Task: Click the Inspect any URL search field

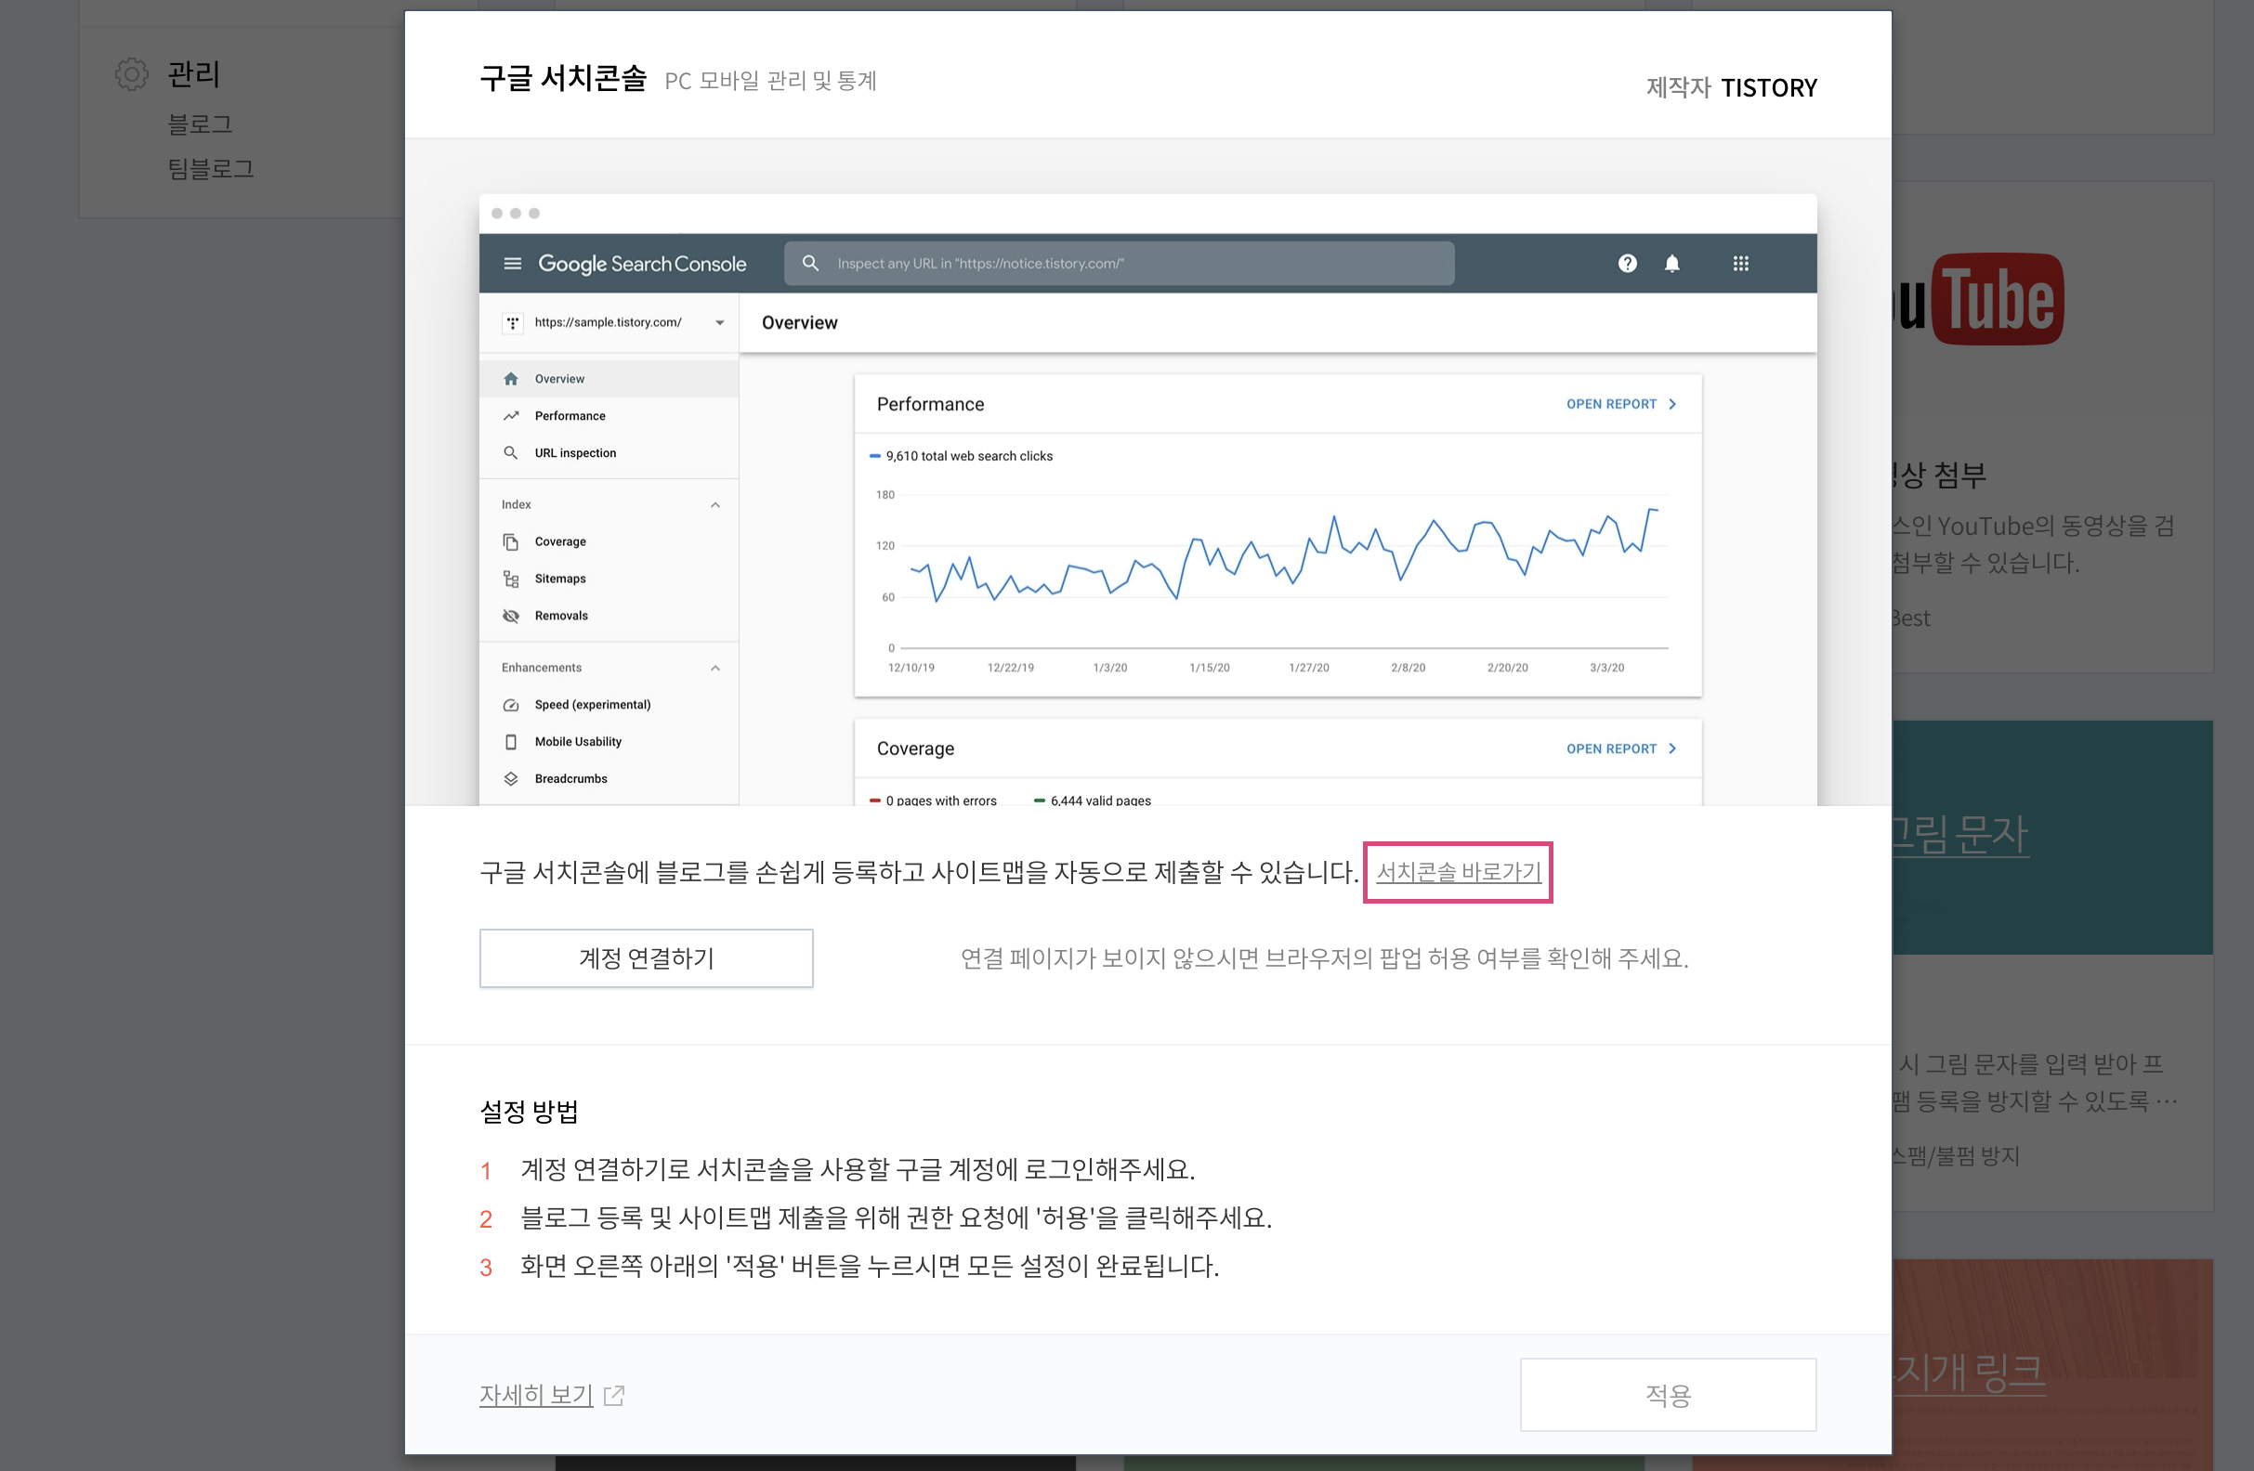Action: (1118, 263)
